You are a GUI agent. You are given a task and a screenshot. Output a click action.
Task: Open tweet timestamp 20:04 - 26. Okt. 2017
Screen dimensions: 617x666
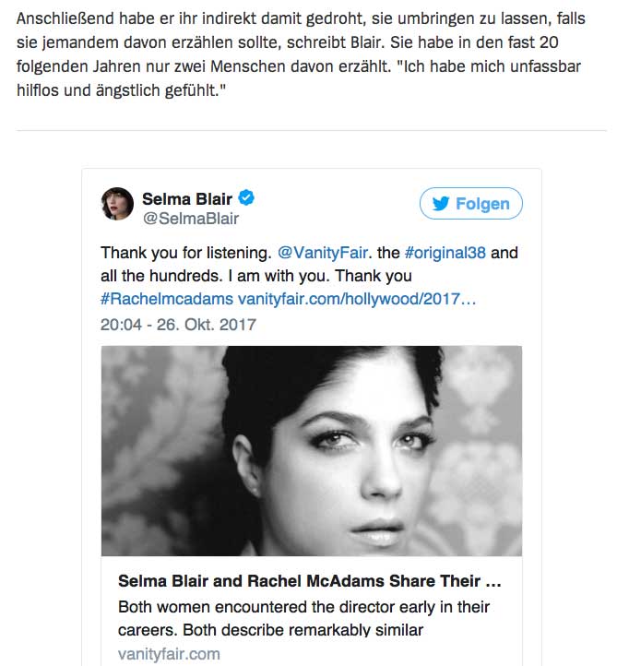click(178, 325)
